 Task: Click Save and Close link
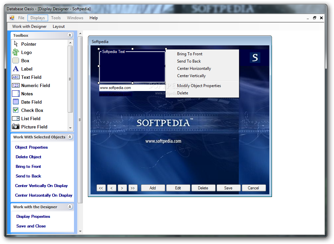[x=31, y=226]
